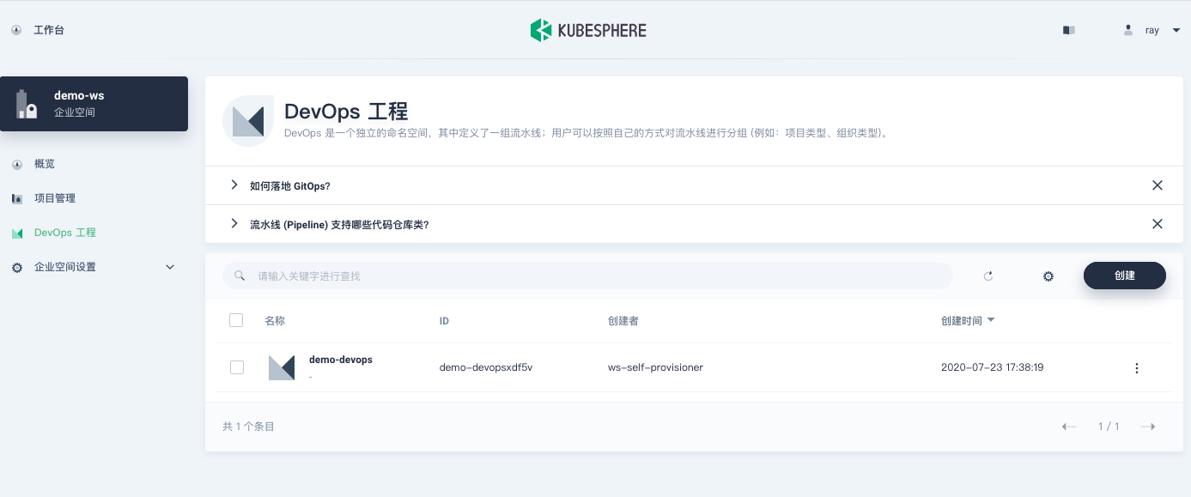Expand the 如何落地 GitOps? question
This screenshot has height=497, width=1191.
234,185
